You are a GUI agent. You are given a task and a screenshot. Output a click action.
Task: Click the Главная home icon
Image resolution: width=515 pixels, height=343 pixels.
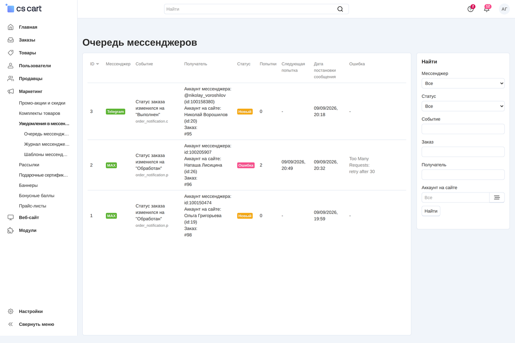pos(11,27)
